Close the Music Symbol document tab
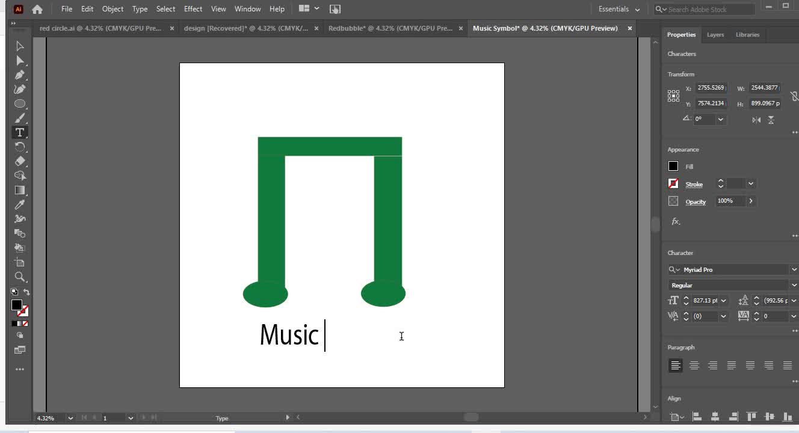Image resolution: width=799 pixels, height=433 pixels. point(630,28)
